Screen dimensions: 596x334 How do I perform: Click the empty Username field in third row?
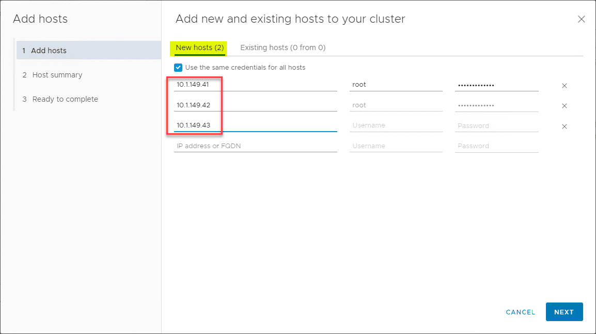pyautogui.click(x=396, y=125)
